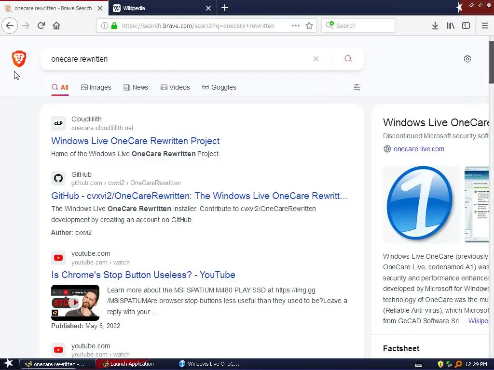Screen dimensions: 494x370
Task: Show site information icon in address bar
Action: (x=105, y=26)
